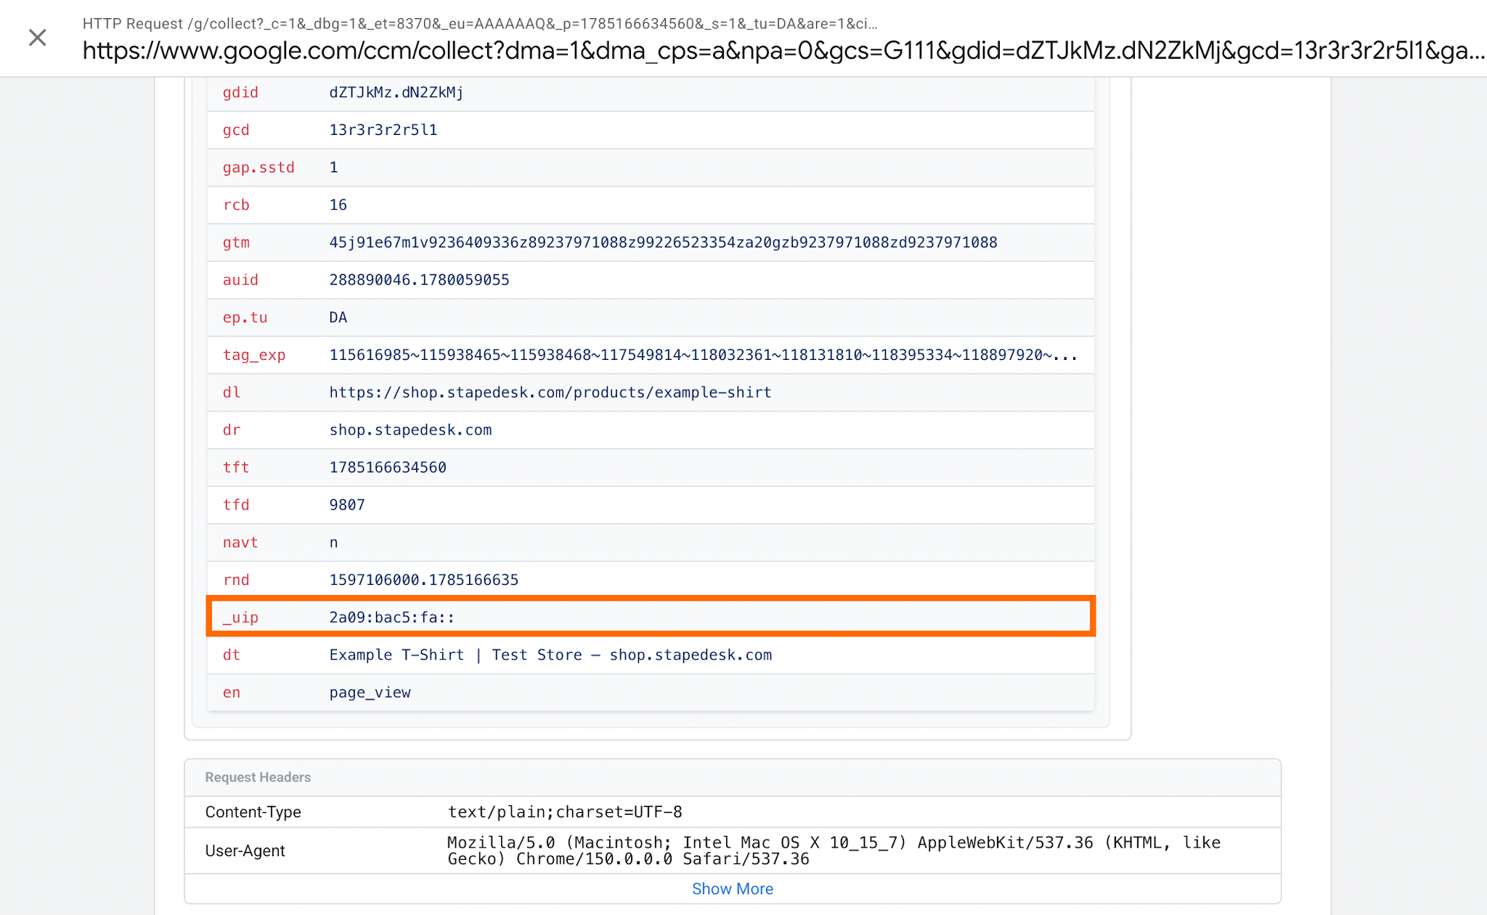
Task: Select the tft value 1785166634560
Action: click(x=388, y=467)
